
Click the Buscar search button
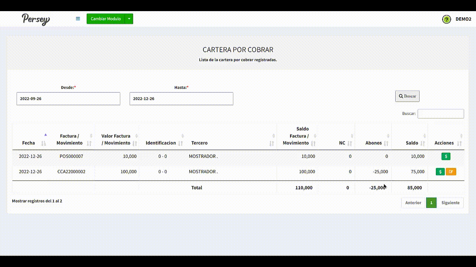[407, 96]
